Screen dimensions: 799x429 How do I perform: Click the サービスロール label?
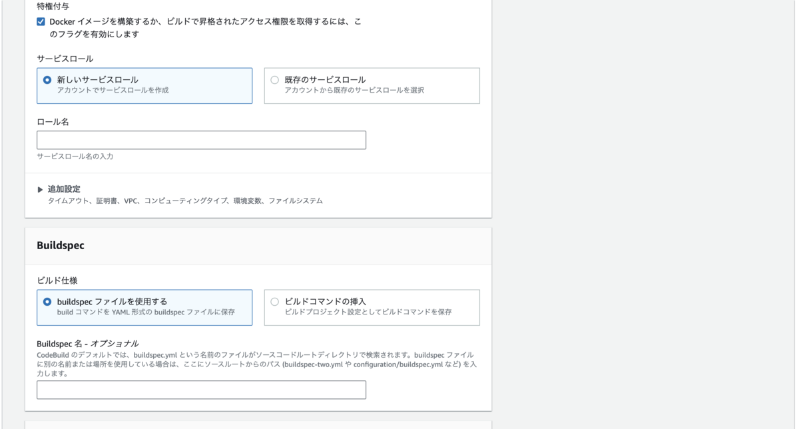[65, 59]
